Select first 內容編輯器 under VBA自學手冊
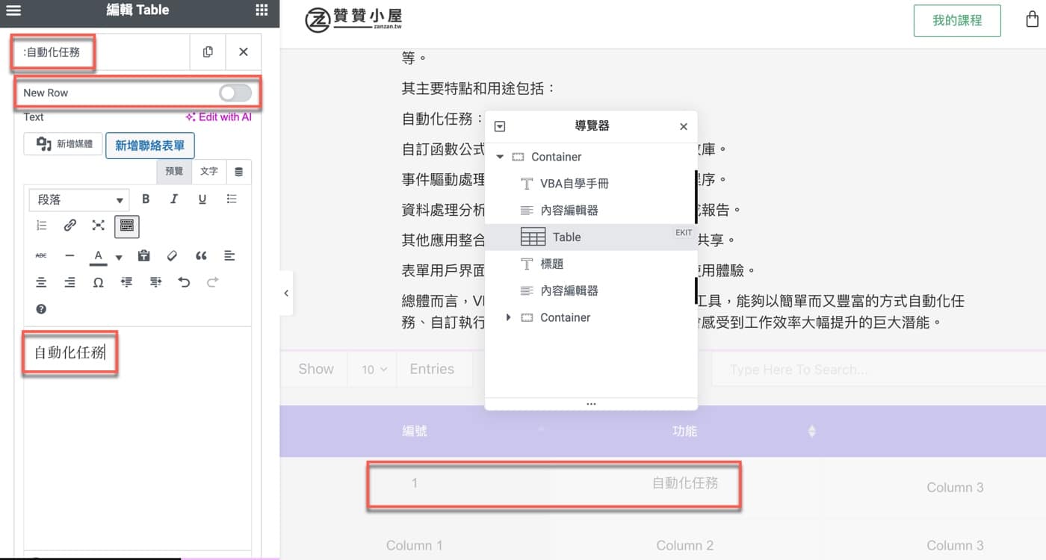The height and width of the screenshot is (560, 1046). 569,211
